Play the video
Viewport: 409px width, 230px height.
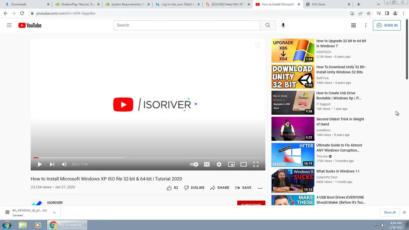tap(40, 164)
